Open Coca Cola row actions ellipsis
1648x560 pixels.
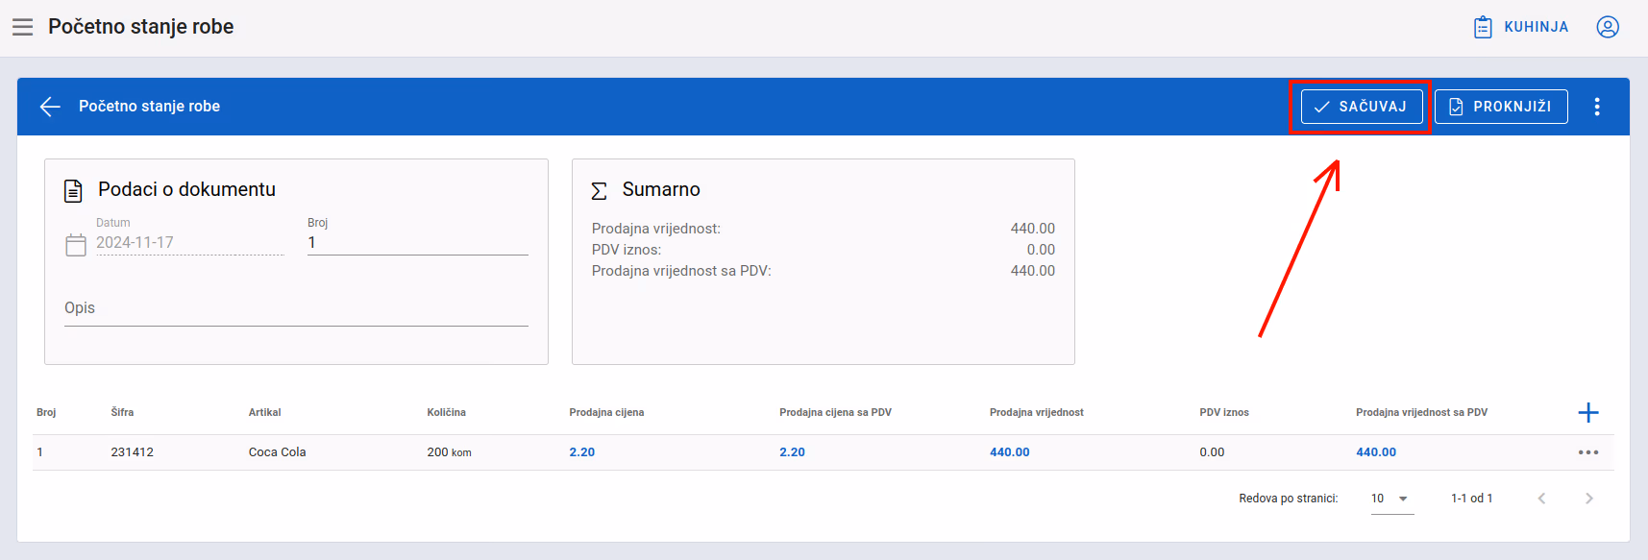tap(1588, 452)
